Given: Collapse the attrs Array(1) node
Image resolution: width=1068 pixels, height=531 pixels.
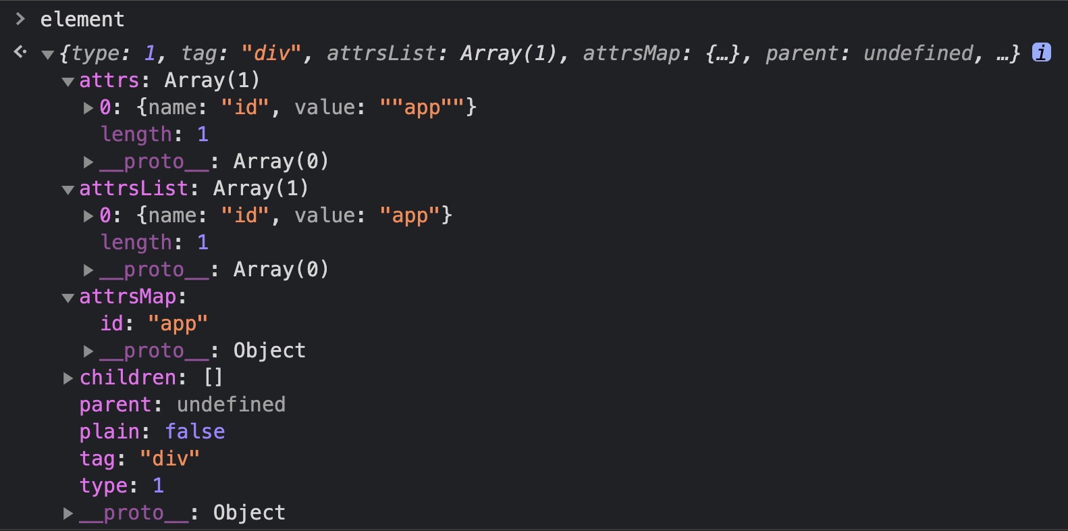Looking at the screenshot, I should 68,81.
